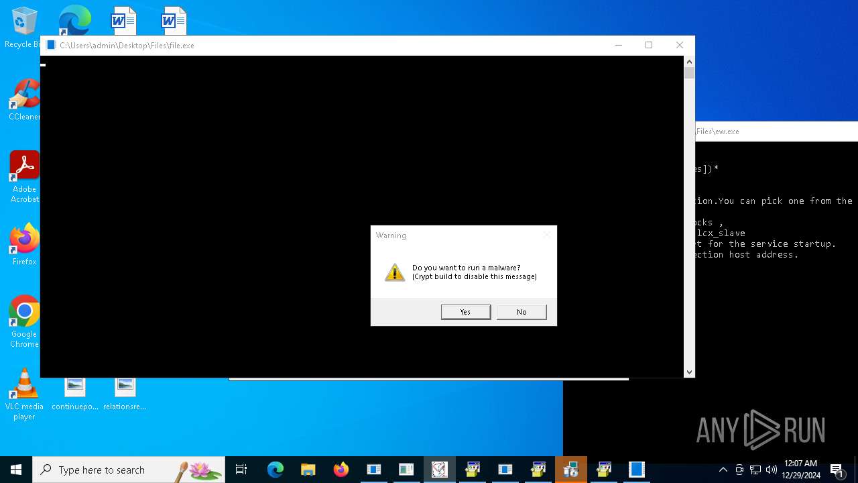The image size is (858, 483).
Task: Select the Firefox desktop shortcut
Action: (x=24, y=245)
